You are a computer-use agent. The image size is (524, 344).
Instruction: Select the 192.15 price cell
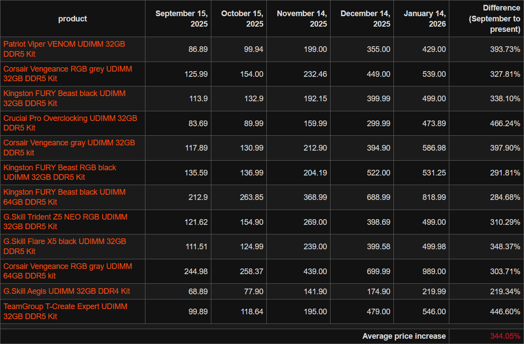pyautogui.click(x=299, y=99)
